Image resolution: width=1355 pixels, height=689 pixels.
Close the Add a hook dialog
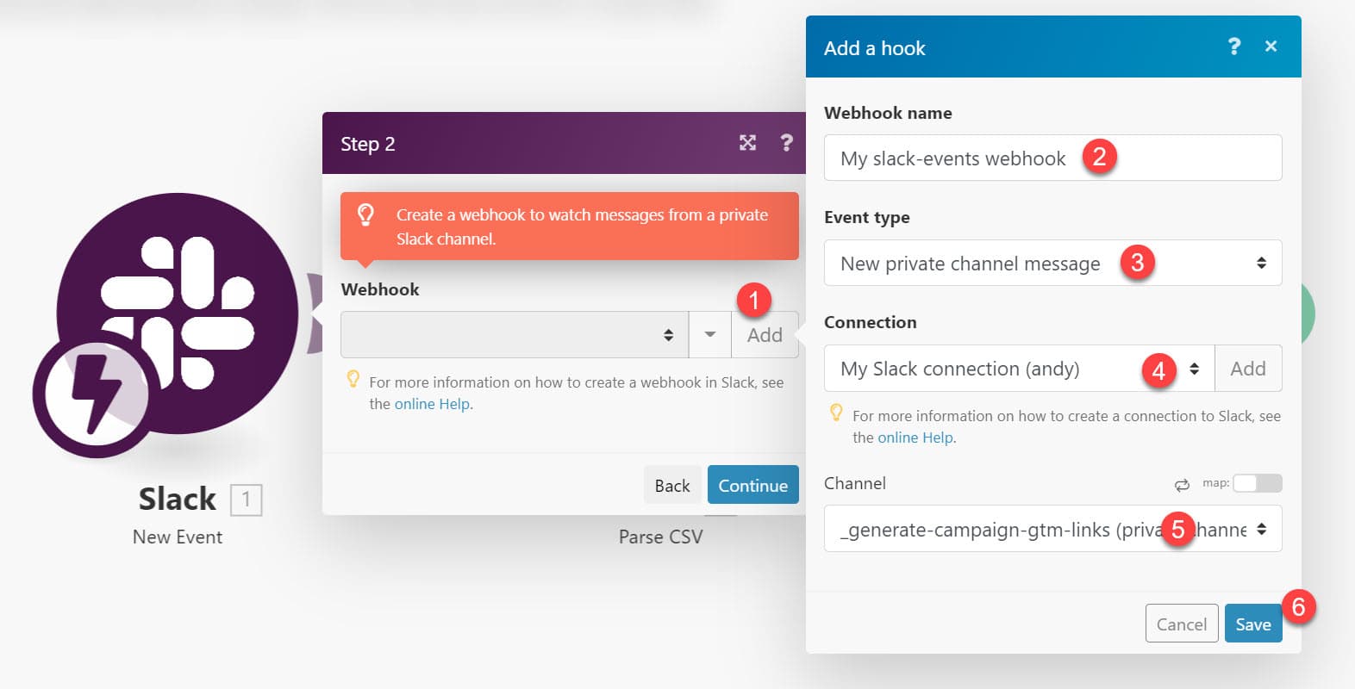(1271, 47)
